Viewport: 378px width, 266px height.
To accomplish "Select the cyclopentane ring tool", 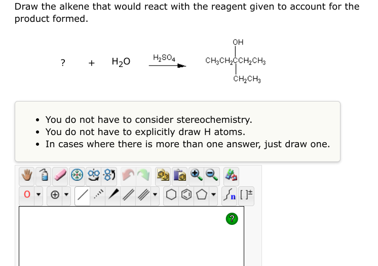I will tap(202, 194).
